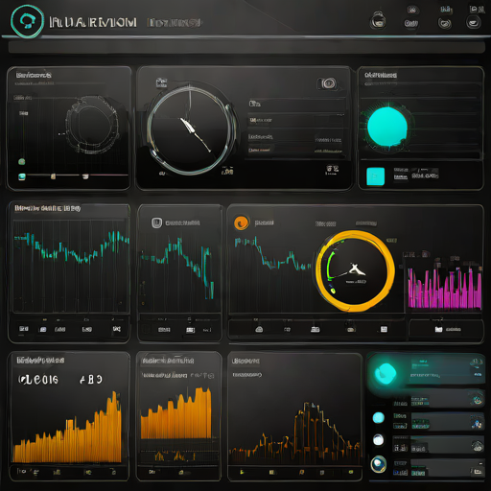
Task: Select the large teal blob in the list panel
Action: (x=386, y=373)
